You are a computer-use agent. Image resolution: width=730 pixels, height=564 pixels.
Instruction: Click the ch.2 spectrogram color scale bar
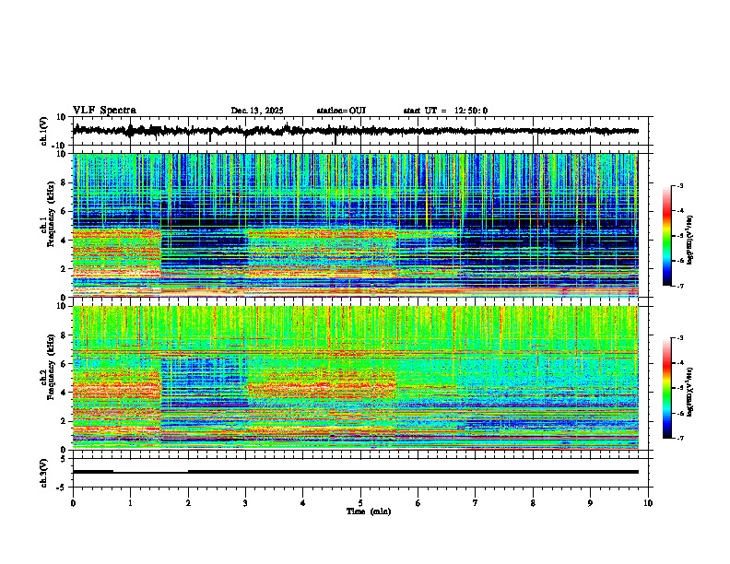[667, 388]
